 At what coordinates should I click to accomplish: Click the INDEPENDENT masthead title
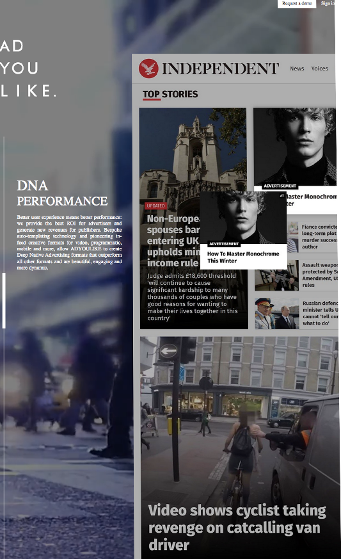click(220, 69)
